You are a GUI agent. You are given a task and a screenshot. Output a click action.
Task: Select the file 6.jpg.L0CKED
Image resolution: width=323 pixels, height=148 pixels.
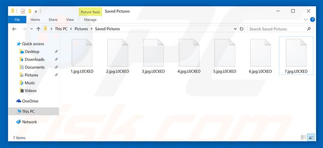point(260,56)
